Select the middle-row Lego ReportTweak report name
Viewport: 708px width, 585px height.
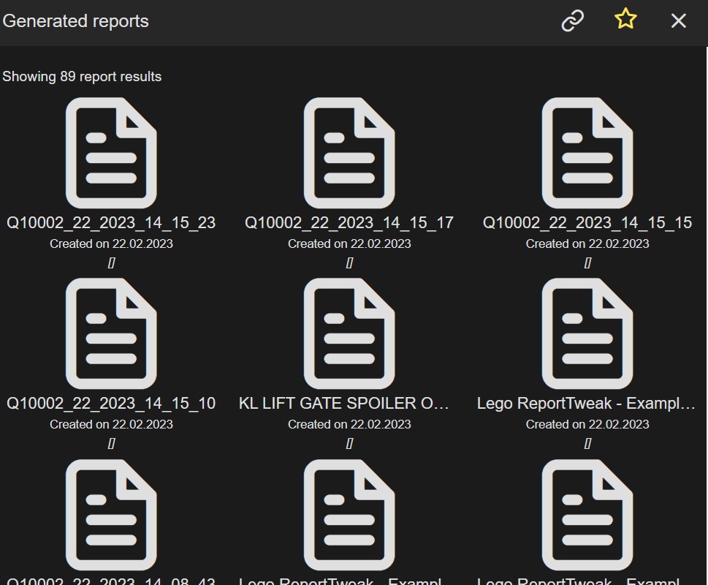coord(587,403)
